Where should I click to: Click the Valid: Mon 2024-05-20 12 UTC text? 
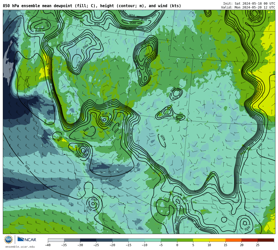click(x=248, y=7)
